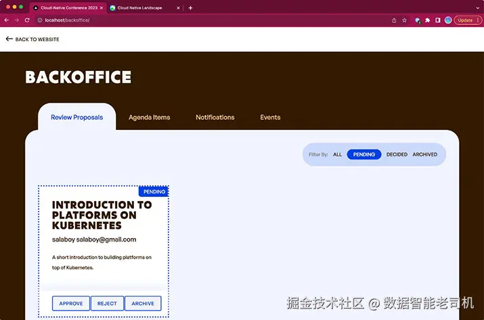Archive the Kubernetes platforms proposal
Screen dimensions: 484x320
coord(143,303)
